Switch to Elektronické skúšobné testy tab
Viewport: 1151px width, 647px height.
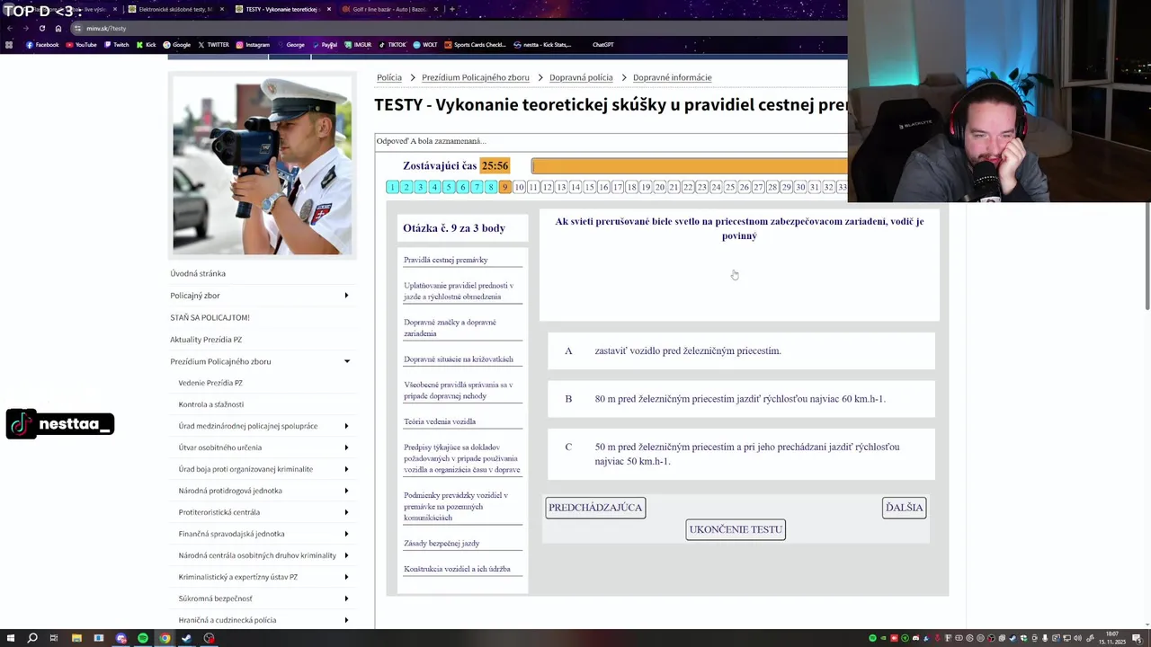[x=175, y=9]
